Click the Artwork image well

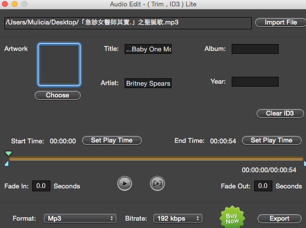[59, 65]
